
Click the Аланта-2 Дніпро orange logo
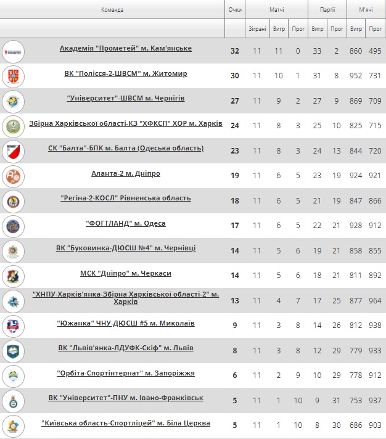(13, 176)
